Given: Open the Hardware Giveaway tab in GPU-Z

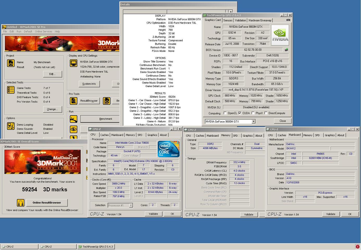Looking at the screenshot, I should click(x=260, y=20).
